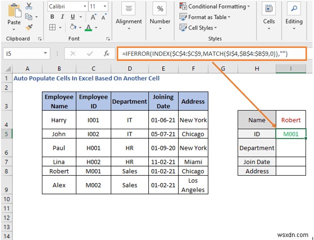This screenshot has height=240, width=314.
Task: Open Underline style dropdown arrow
Action: click(x=81, y=17)
